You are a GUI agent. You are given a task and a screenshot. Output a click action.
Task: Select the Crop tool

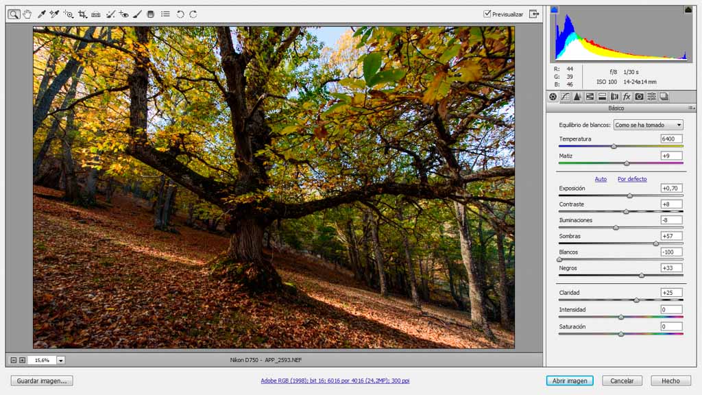82,14
